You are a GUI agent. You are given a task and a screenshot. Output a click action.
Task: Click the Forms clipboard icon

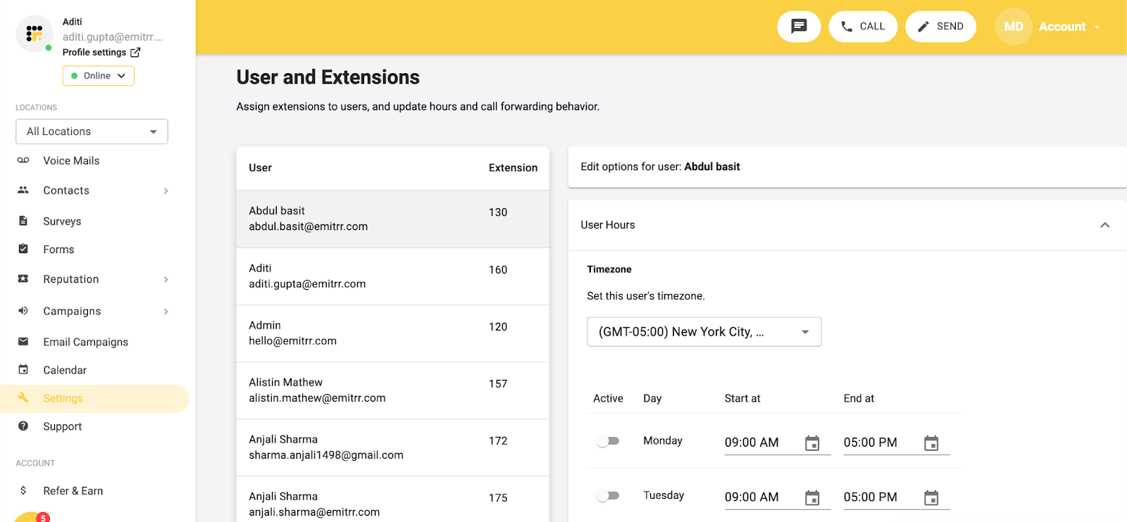pos(23,249)
